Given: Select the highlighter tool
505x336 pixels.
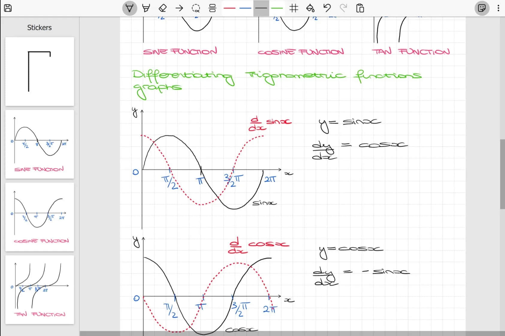Looking at the screenshot, I should (x=146, y=8).
